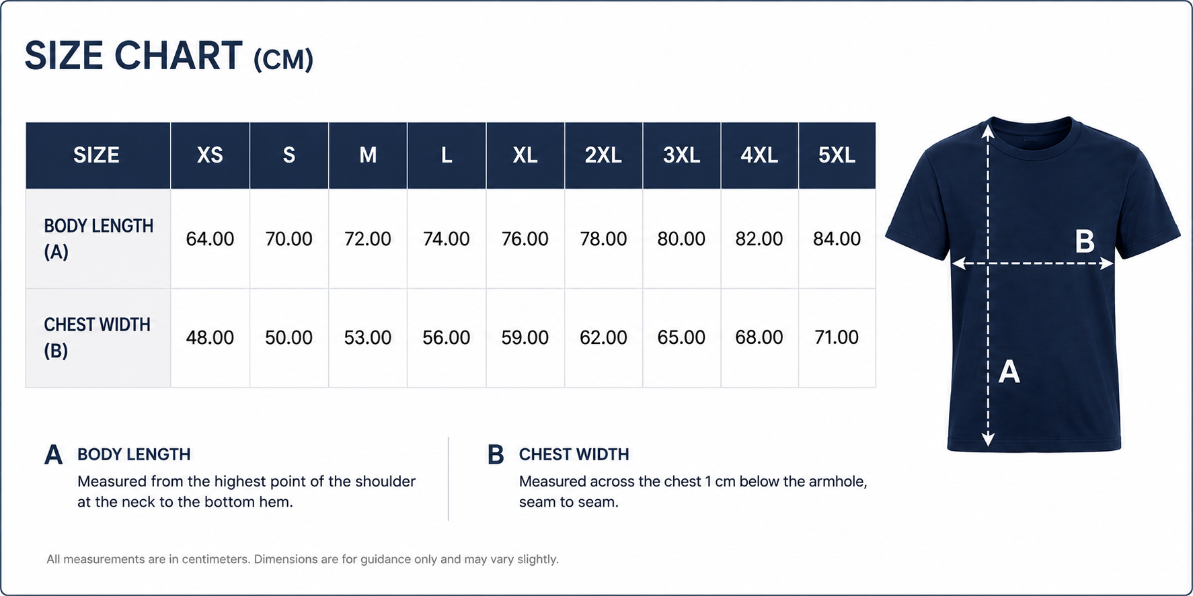Click the large B legend marker
Screen dimensions: 1193x596
496,455
